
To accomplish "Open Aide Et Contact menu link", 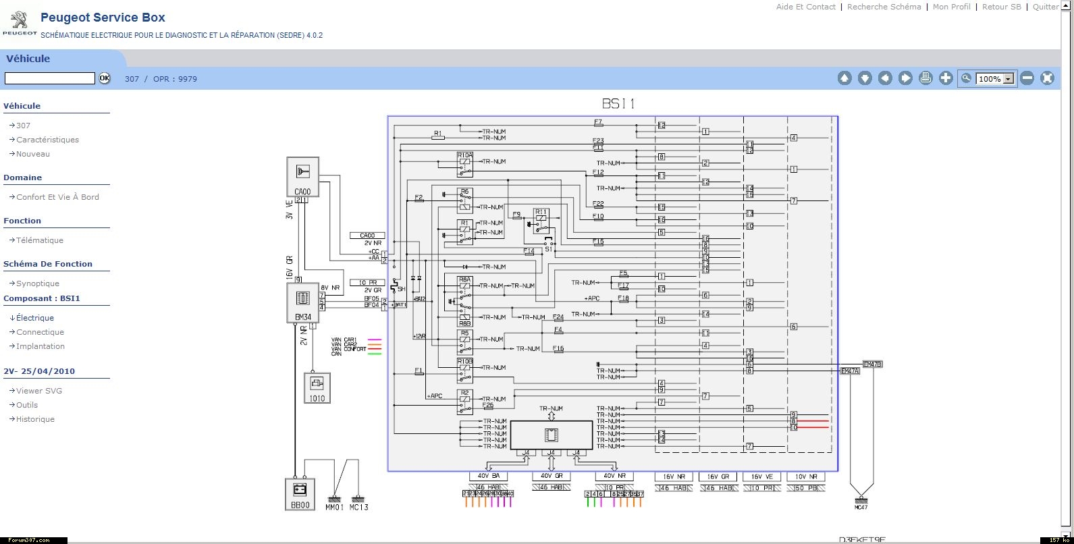I will [x=805, y=7].
